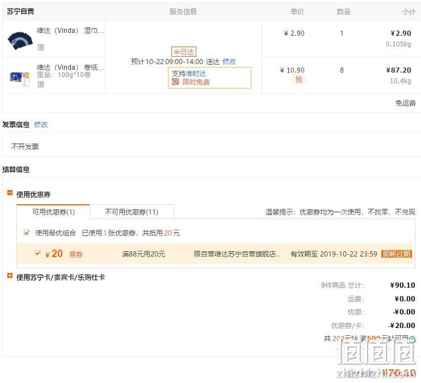
Task: Click the 团 group icon under wet wipes
Action: tap(40, 47)
